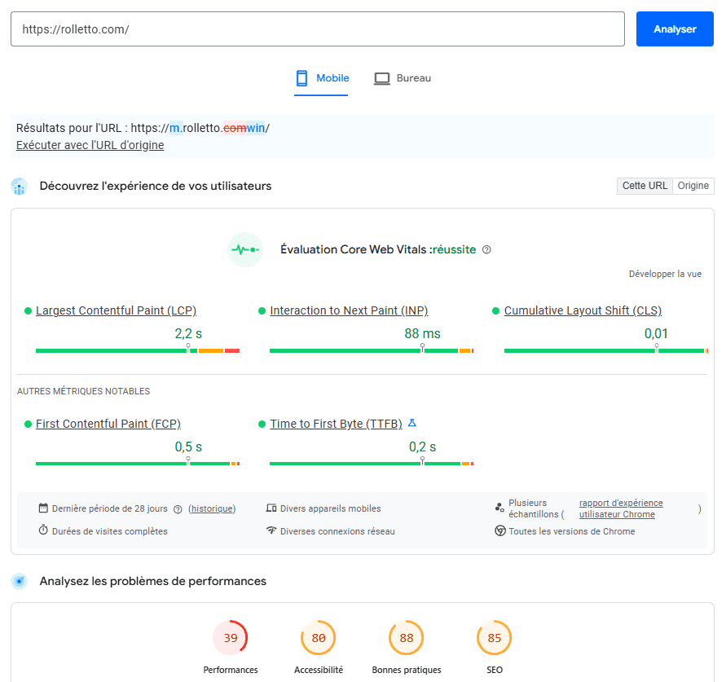Click the LCP distribution bar
This screenshot has width=726, height=682.
(x=138, y=350)
